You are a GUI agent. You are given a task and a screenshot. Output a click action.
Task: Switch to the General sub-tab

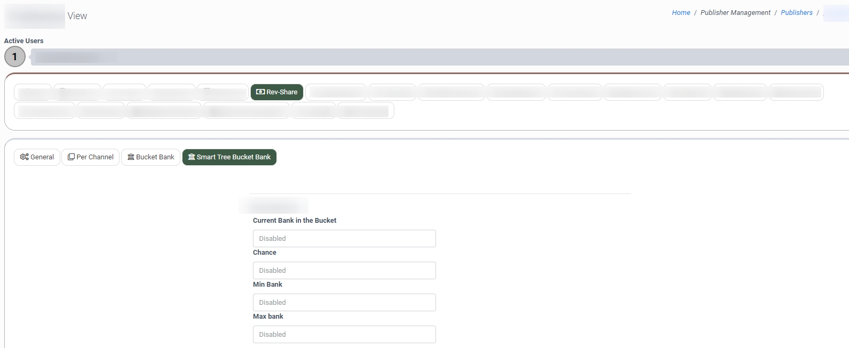click(x=37, y=157)
